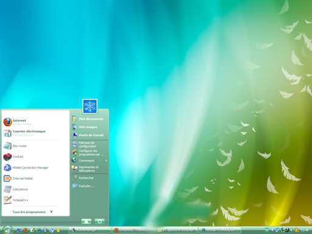Launch Courrier électronique Outlook Express
312x234 pixels.
(x=35, y=133)
